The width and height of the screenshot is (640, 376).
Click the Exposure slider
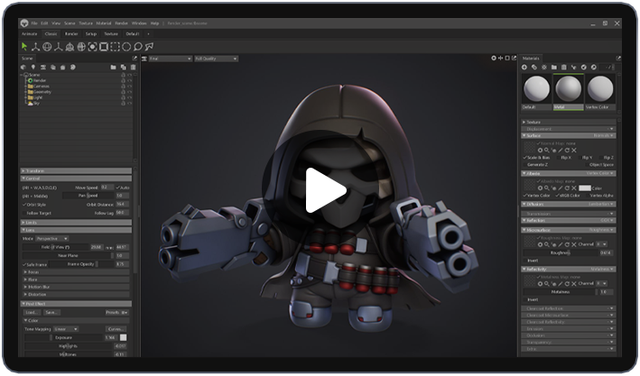[63, 337]
